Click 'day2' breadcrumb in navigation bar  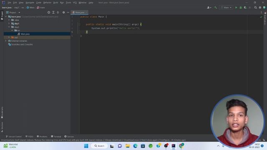(16, 7)
